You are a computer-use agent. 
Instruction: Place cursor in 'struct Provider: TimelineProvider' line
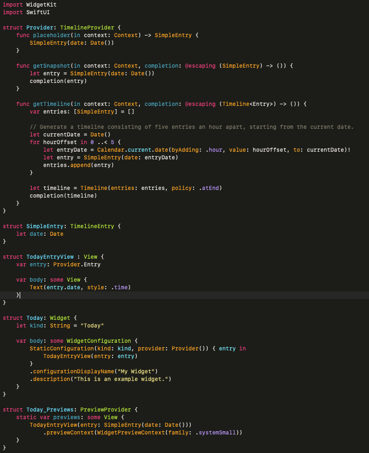[x=62, y=28]
